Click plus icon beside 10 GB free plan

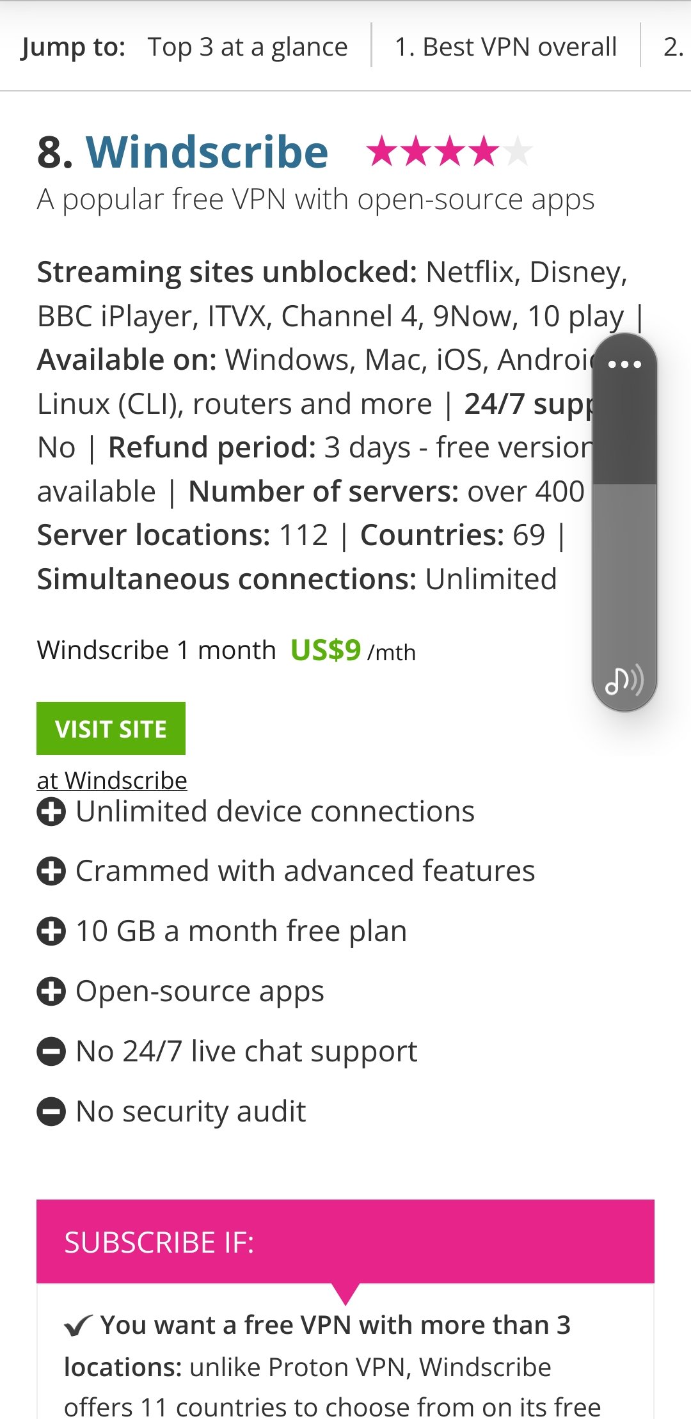(51, 931)
